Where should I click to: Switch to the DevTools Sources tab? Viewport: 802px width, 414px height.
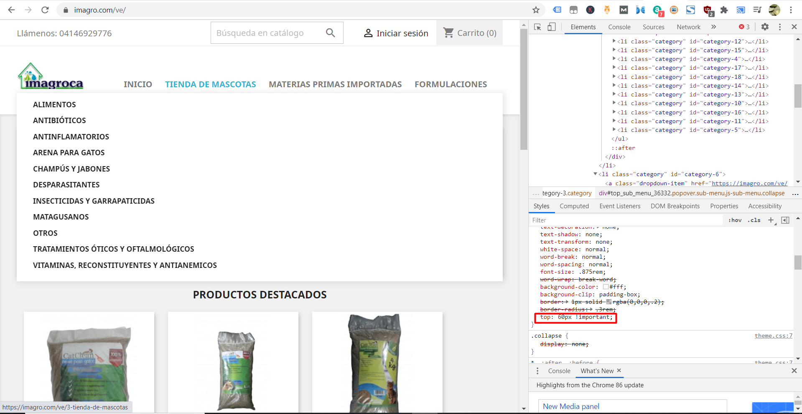pyautogui.click(x=654, y=27)
